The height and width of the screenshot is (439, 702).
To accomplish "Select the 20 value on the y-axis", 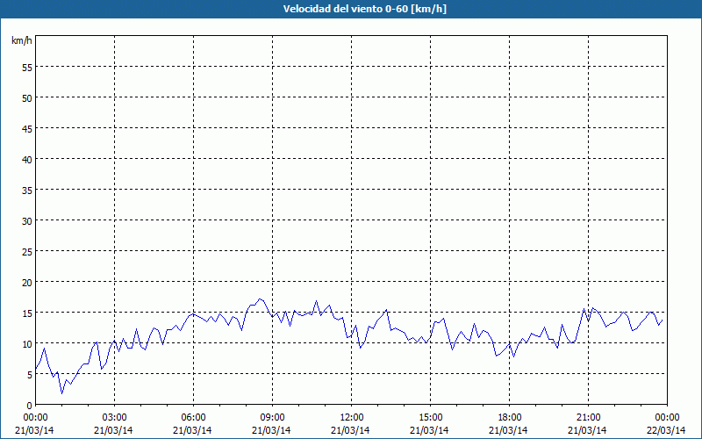I will click(27, 283).
